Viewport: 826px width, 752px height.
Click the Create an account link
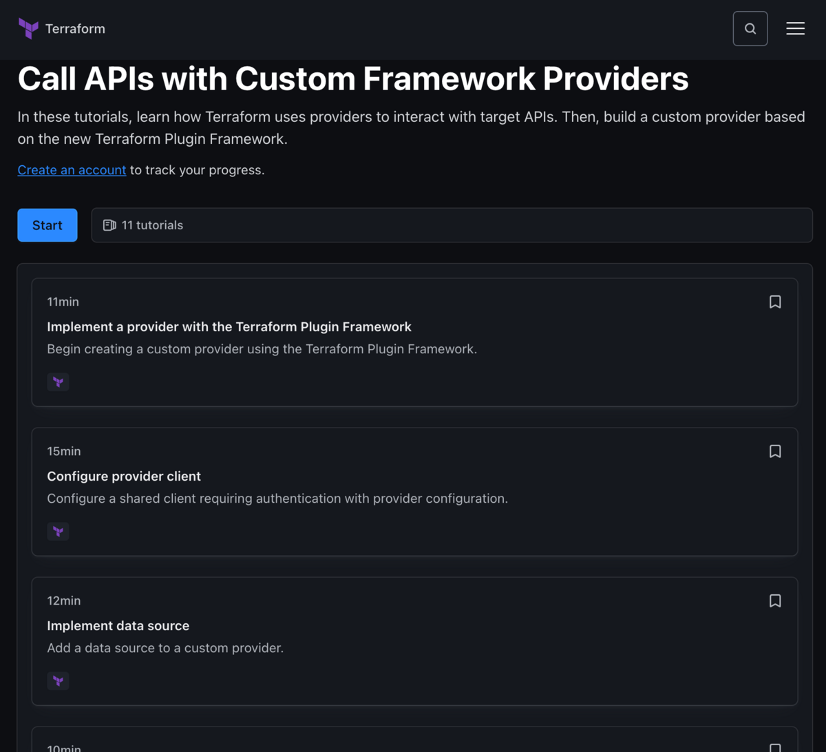(x=72, y=170)
